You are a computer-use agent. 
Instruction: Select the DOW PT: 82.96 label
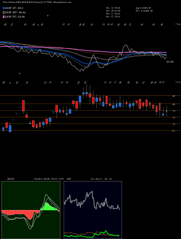pyautogui.click(x=15, y=17)
